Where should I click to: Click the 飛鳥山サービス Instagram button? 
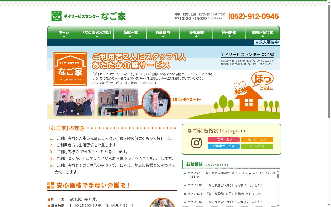tap(223, 146)
